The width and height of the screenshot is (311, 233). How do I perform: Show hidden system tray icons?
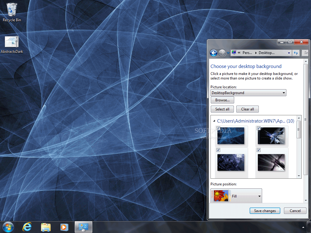point(303,227)
